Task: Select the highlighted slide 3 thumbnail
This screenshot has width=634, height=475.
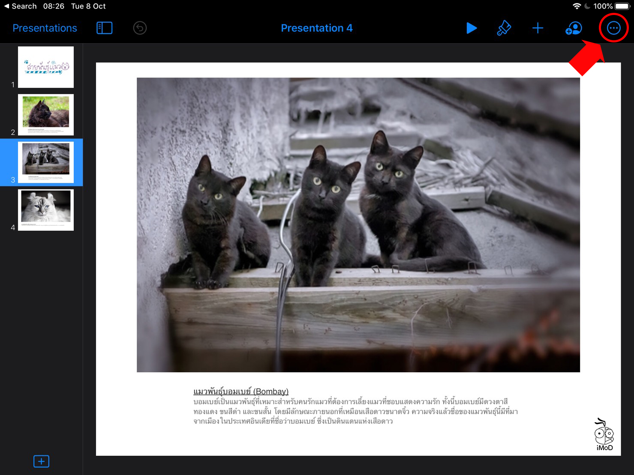Action: pyautogui.click(x=46, y=162)
